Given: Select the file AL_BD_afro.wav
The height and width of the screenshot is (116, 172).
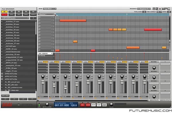Looking at the screenshot, I should point(11,85).
